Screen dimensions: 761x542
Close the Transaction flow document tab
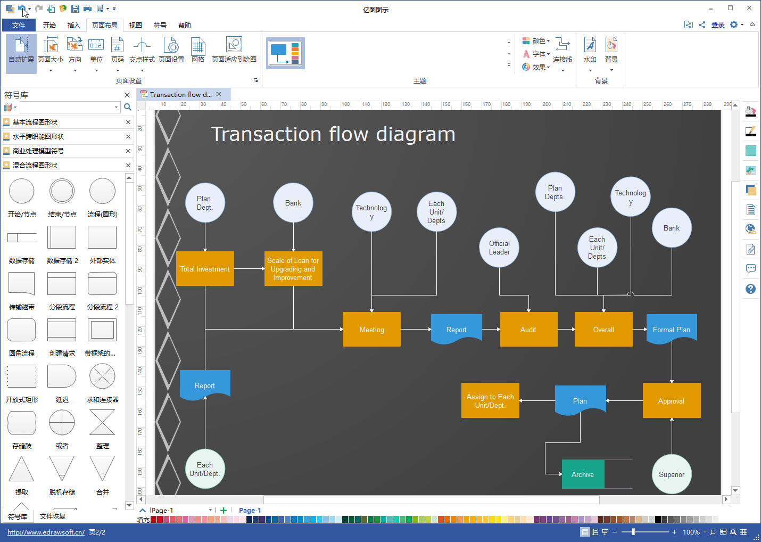(x=219, y=94)
